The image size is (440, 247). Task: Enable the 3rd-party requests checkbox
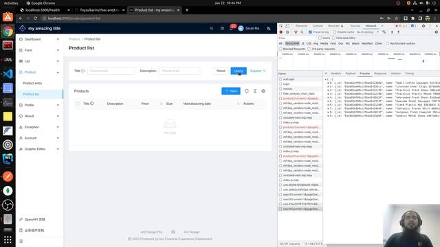tap(309, 49)
